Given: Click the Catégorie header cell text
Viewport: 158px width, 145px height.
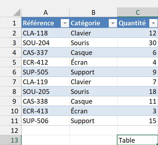Looking at the screenshot, I should pyautogui.click(x=86, y=23).
